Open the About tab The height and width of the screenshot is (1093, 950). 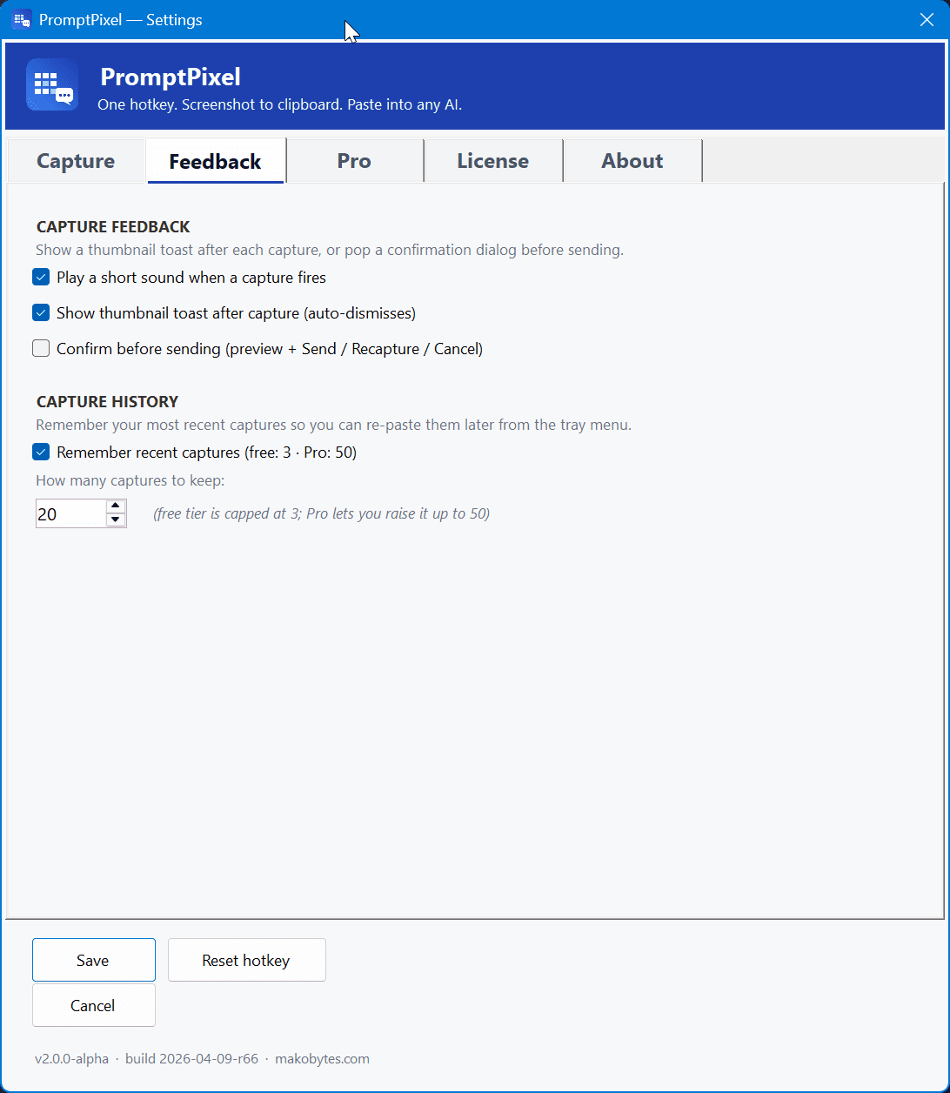click(x=632, y=160)
